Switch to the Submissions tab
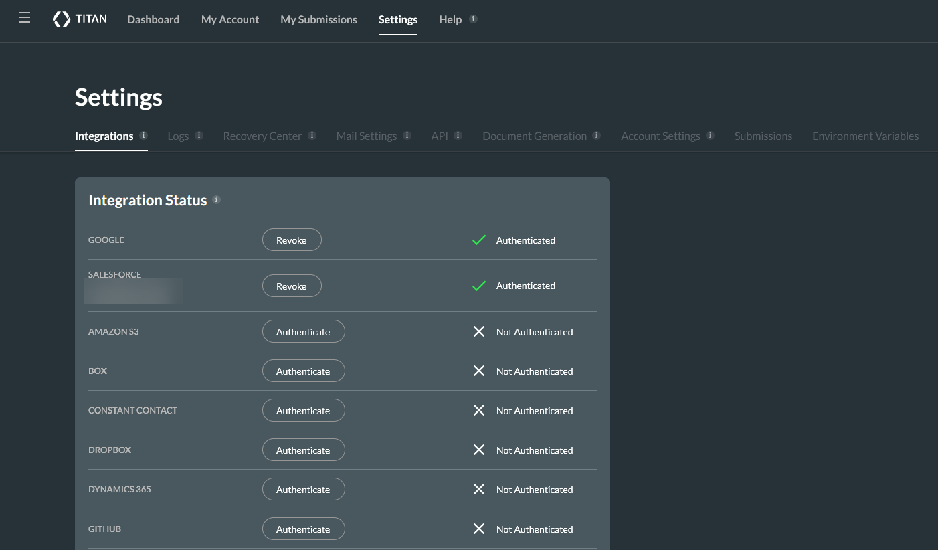This screenshot has width=938, height=550. (x=763, y=136)
